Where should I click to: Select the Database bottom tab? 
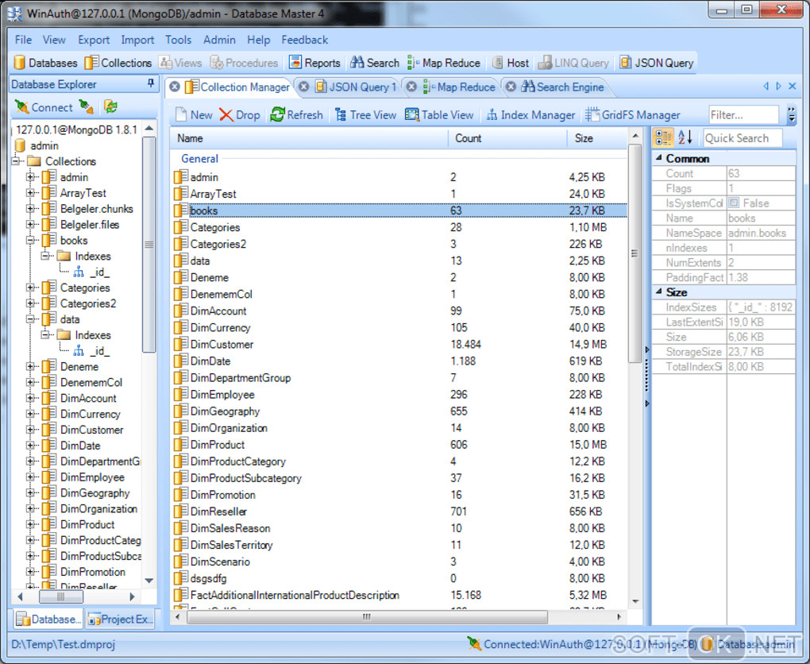pyautogui.click(x=48, y=619)
